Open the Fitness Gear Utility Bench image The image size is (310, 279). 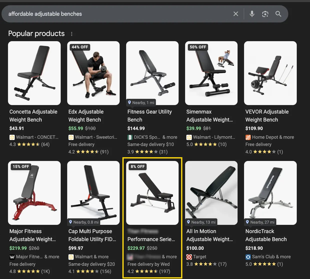pyautogui.click(x=152, y=73)
